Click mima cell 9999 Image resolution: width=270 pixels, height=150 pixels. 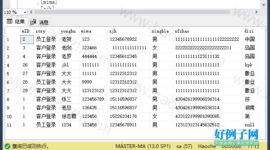[94, 82]
